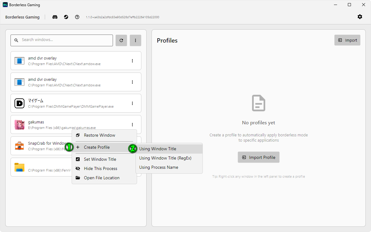
Task: Open settings via the gear icon
Action: 360,17
